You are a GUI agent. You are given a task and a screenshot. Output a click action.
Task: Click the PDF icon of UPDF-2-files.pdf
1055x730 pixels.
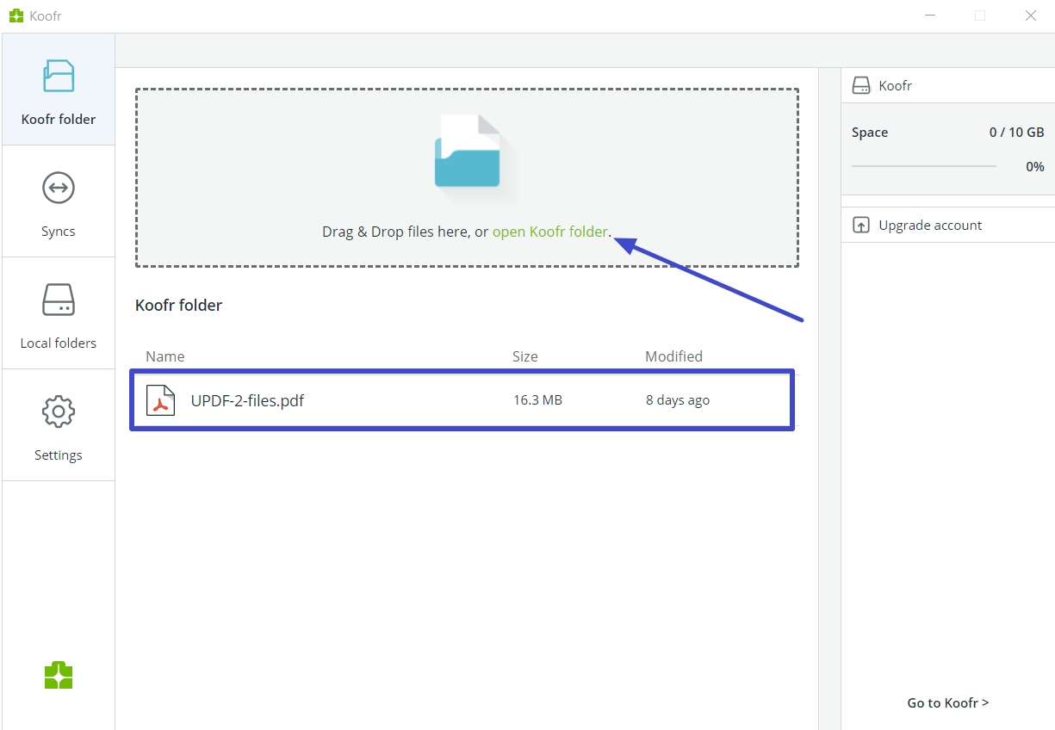(160, 400)
